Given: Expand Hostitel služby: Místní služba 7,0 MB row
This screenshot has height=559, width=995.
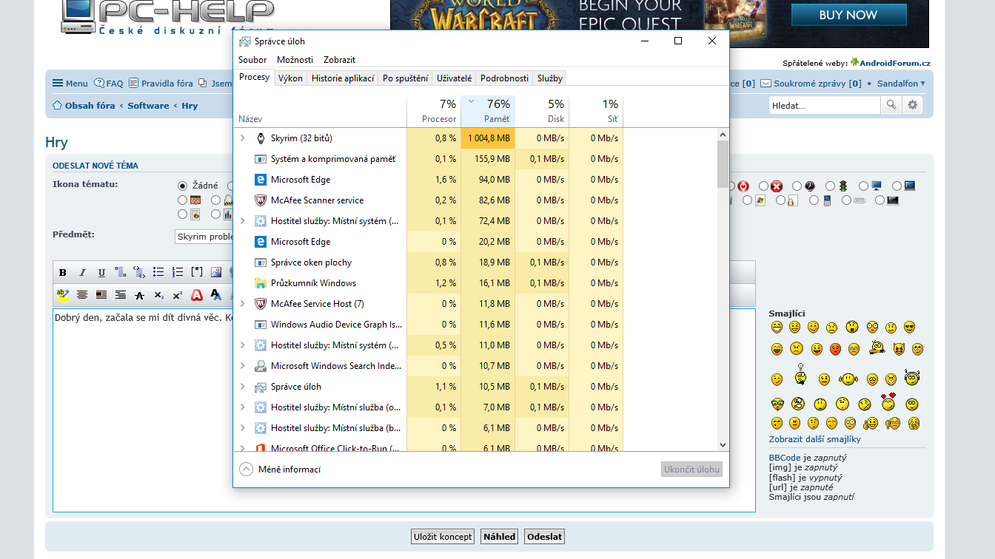Looking at the screenshot, I should [x=242, y=407].
